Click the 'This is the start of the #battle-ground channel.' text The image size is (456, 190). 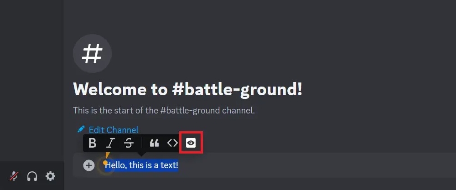[164, 110]
